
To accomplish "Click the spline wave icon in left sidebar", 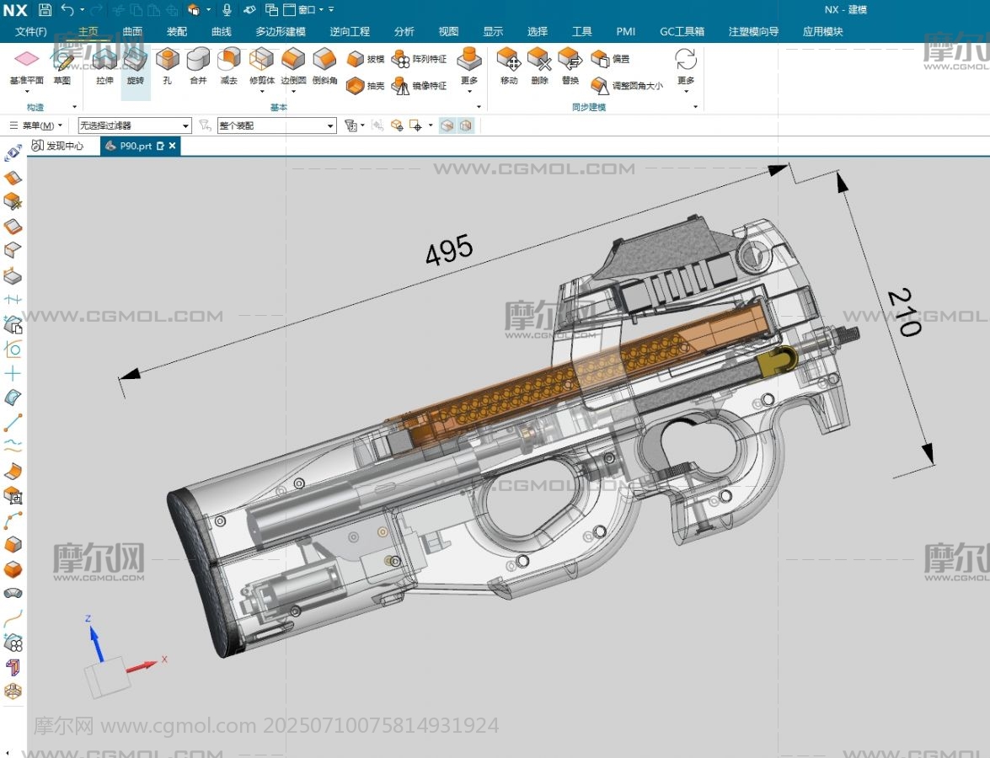I will pyautogui.click(x=13, y=446).
